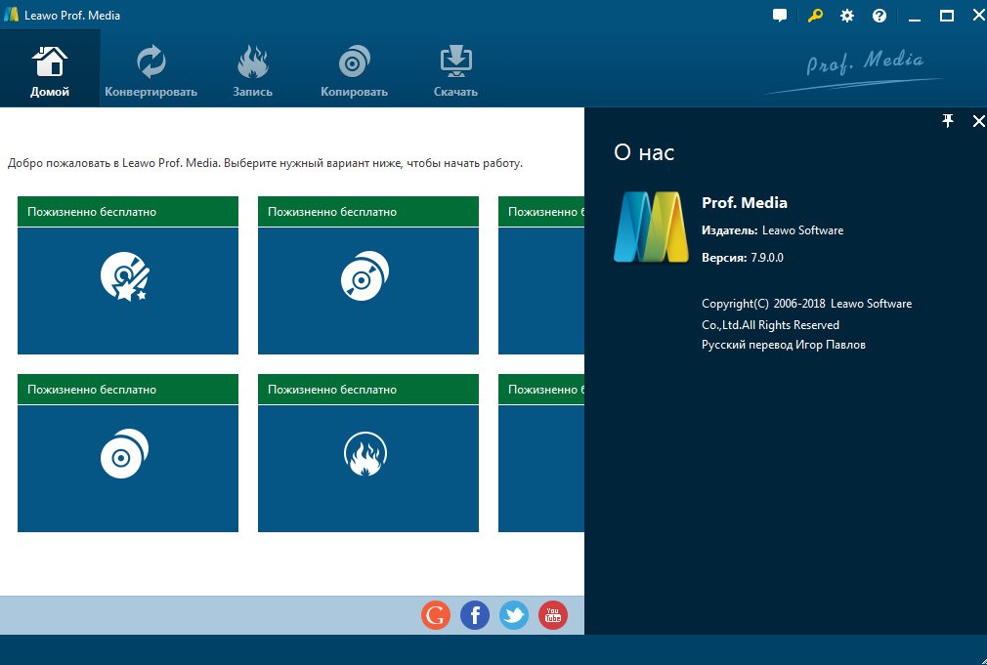Click the Добро пожаловать welcome message
This screenshot has height=665, width=987.
[x=265, y=164]
